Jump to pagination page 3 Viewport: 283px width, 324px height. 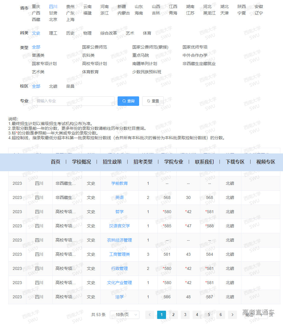[185, 315]
